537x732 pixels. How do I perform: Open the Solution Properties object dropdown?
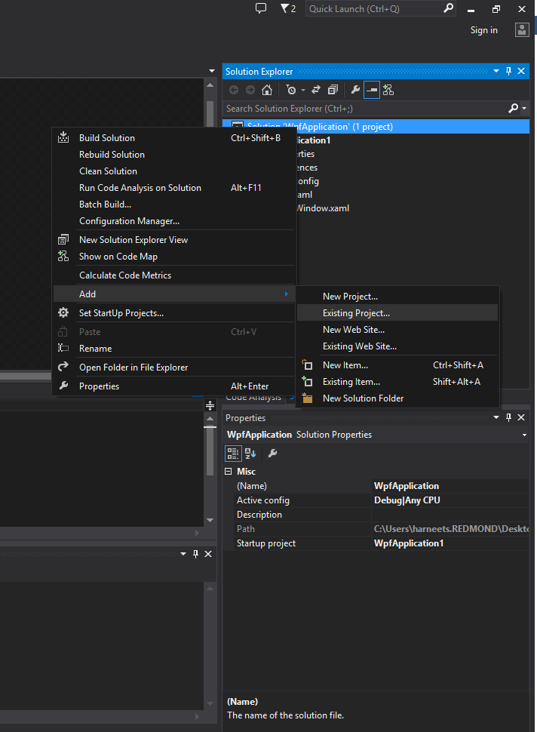[524, 435]
